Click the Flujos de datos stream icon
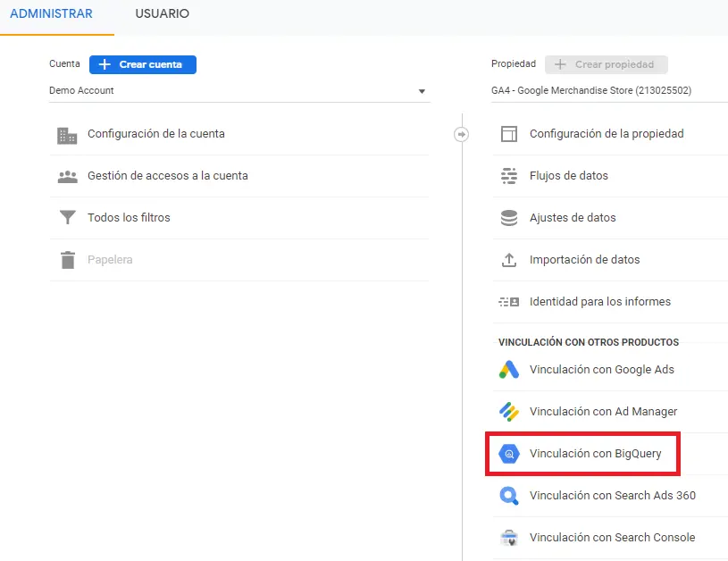This screenshot has width=728, height=561. pyautogui.click(x=509, y=176)
